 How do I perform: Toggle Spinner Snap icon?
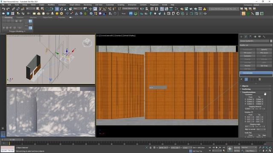pyautogui.click(x=114, y=9)
